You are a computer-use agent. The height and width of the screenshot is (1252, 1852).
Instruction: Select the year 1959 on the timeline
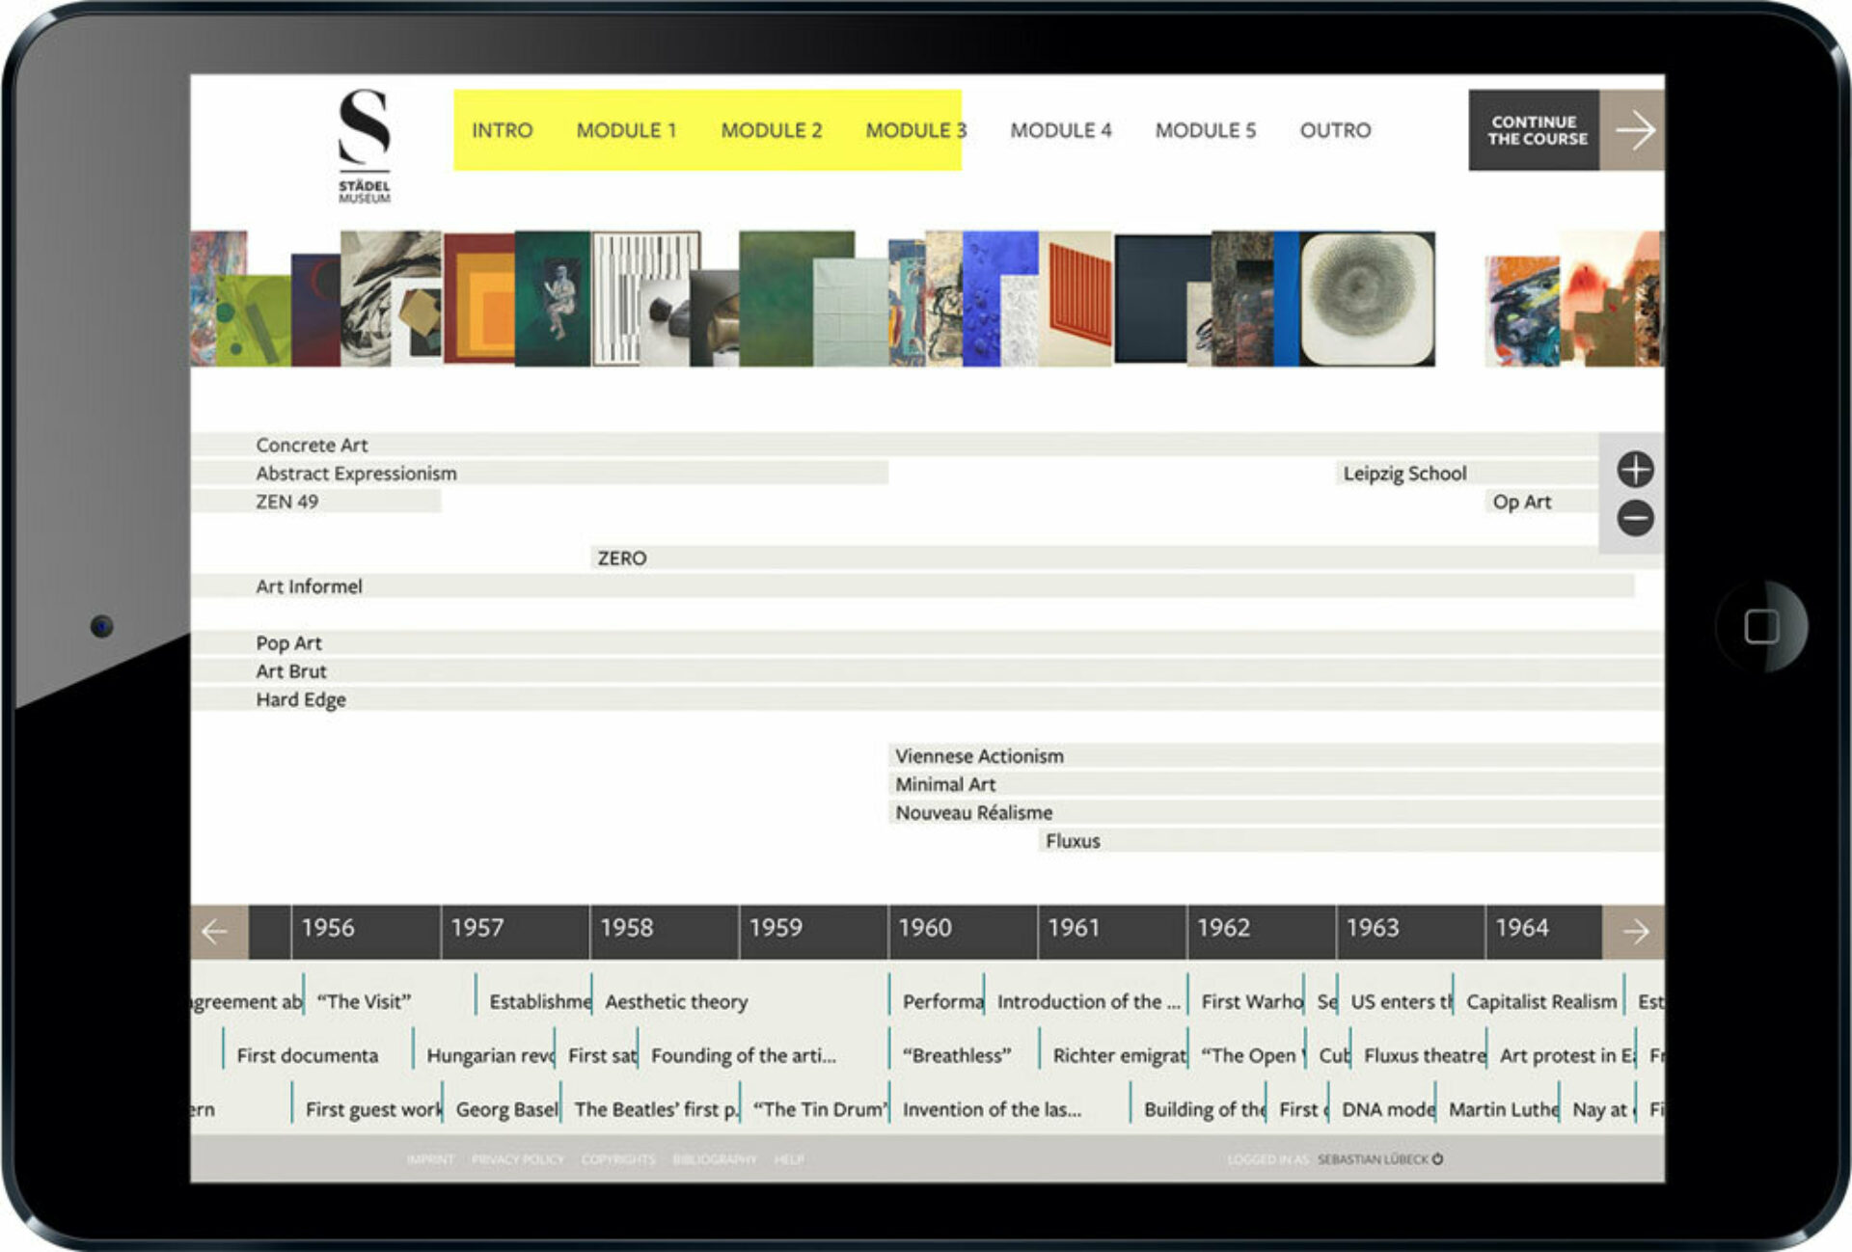coord(813,932)
